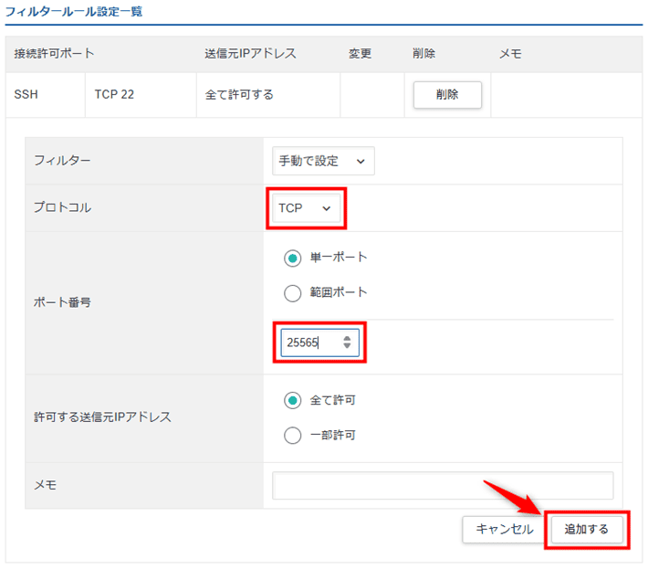Select the 単一ポート radio button

293,258
